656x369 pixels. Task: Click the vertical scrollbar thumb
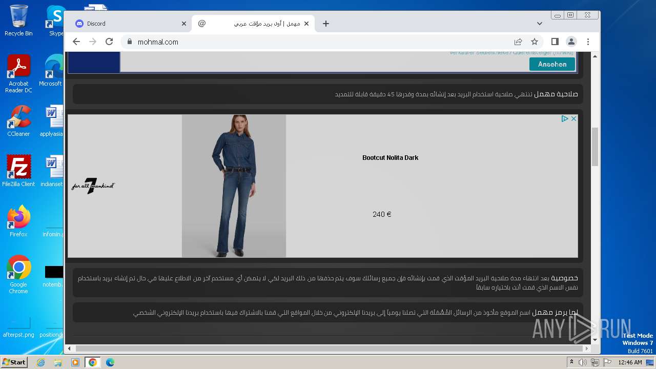(x=595, y=147)
